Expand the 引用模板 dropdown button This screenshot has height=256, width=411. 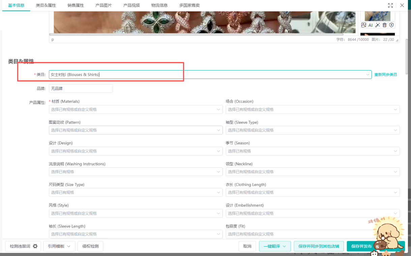coord(59,246)
